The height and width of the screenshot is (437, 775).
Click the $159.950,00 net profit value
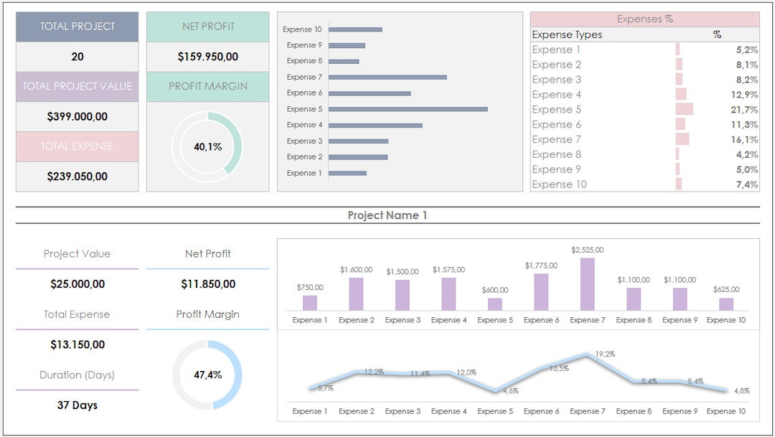(207, 57)
